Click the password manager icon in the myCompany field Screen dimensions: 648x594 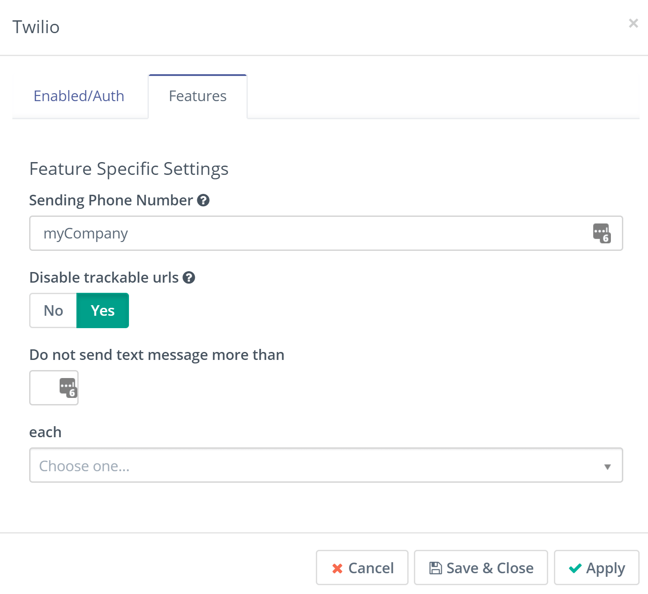(x=602, y=233)
